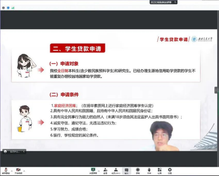Click the blue security shield icon

(x=8, y=8)
